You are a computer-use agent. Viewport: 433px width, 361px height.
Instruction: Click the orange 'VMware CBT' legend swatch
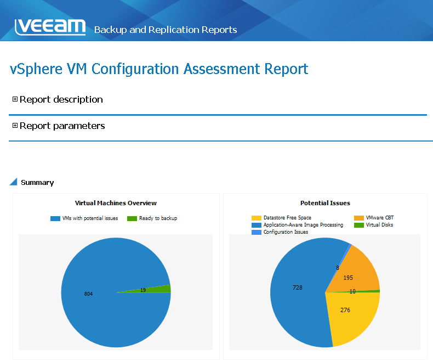click(x=358, y=218)
